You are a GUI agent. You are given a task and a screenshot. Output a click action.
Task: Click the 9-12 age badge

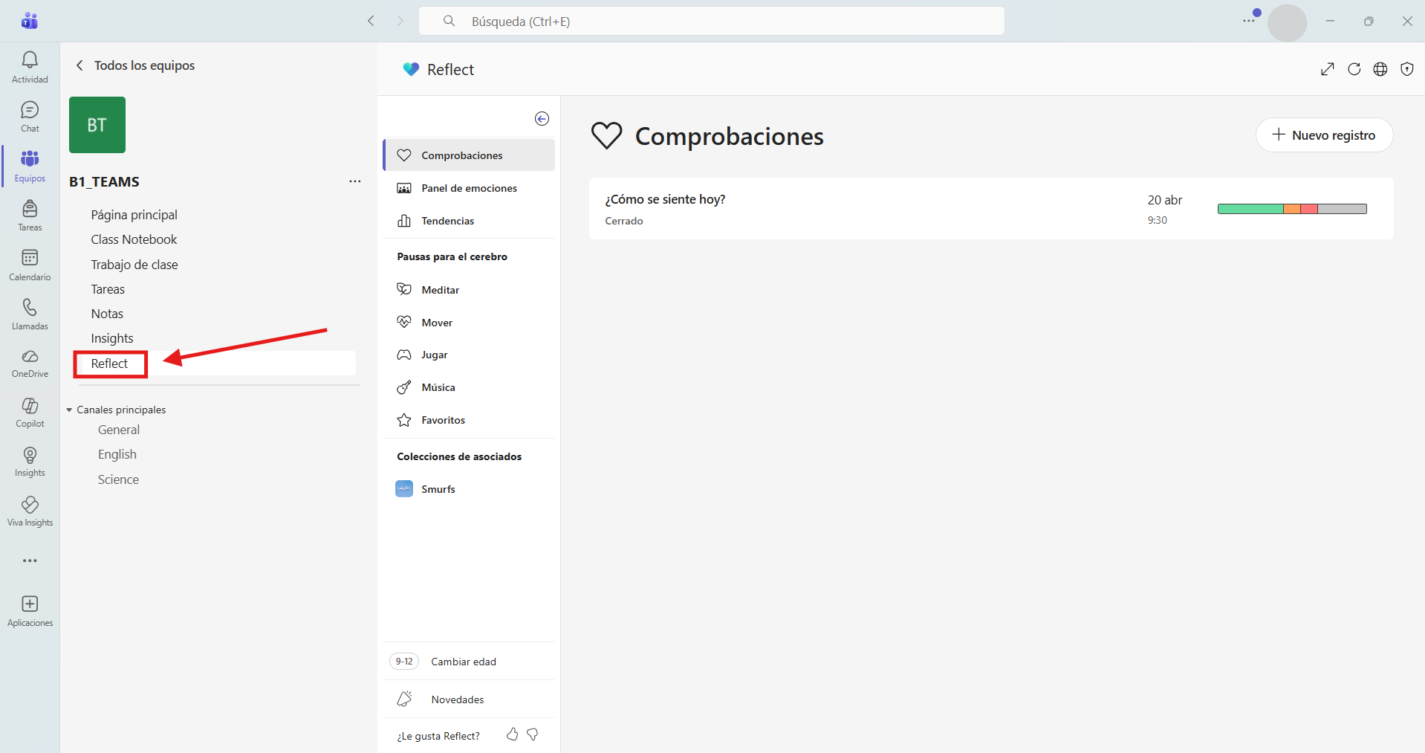[404, 662]
